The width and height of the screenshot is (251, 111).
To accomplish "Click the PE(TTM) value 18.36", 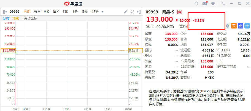I will pyautogui.click(x=245, y=50).
